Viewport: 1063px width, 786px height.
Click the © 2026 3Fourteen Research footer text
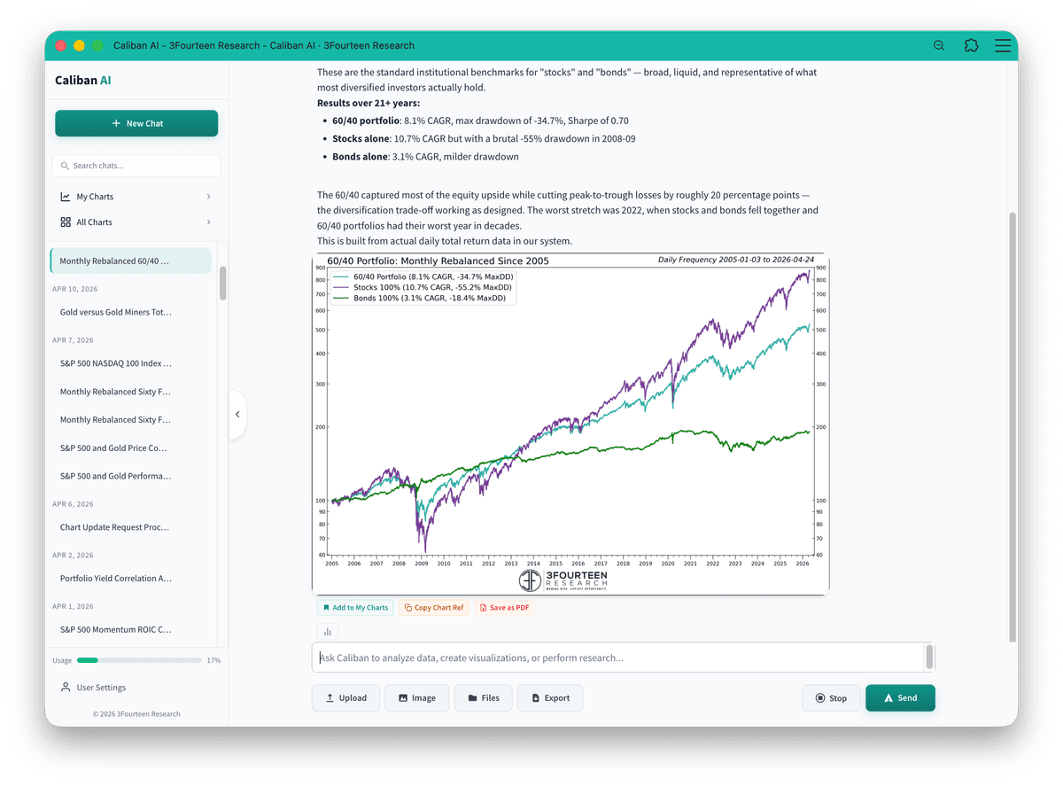tap(136, 713)
